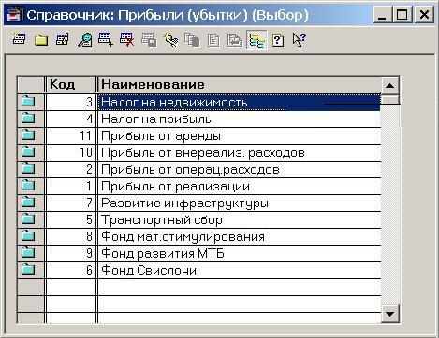Screen dimensions: 439x338
Task: Click the grayed stacked documents toolbar icon
Action: tap(192, 40)
